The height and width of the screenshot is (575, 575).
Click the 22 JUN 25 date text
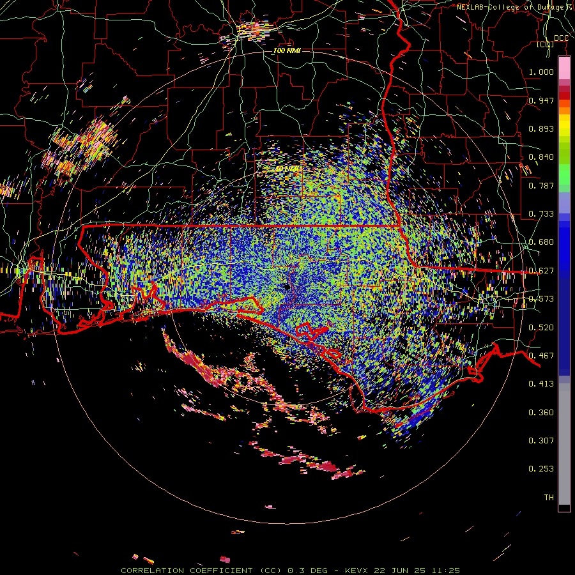click(x=400, y=571)
